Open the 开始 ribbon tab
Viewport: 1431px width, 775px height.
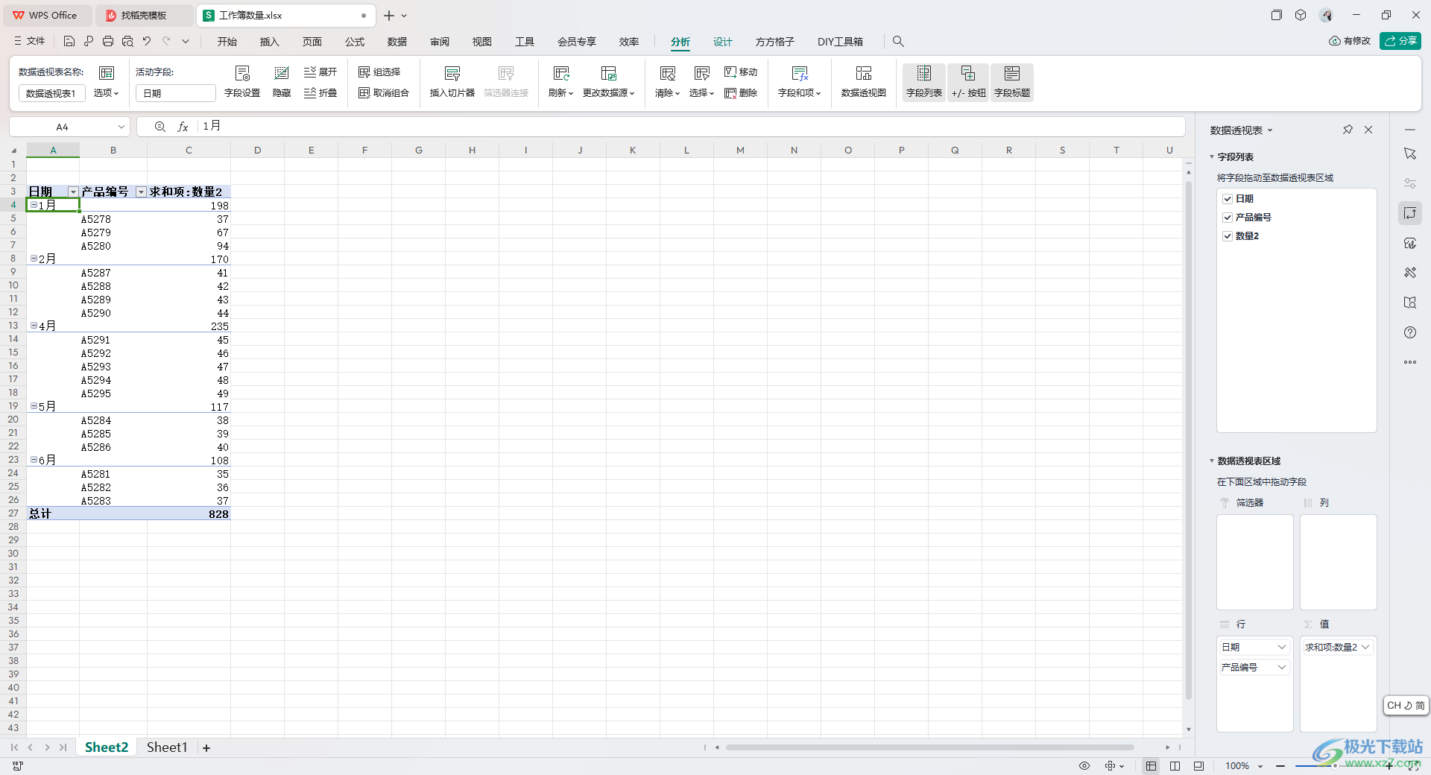pos(227,42)
